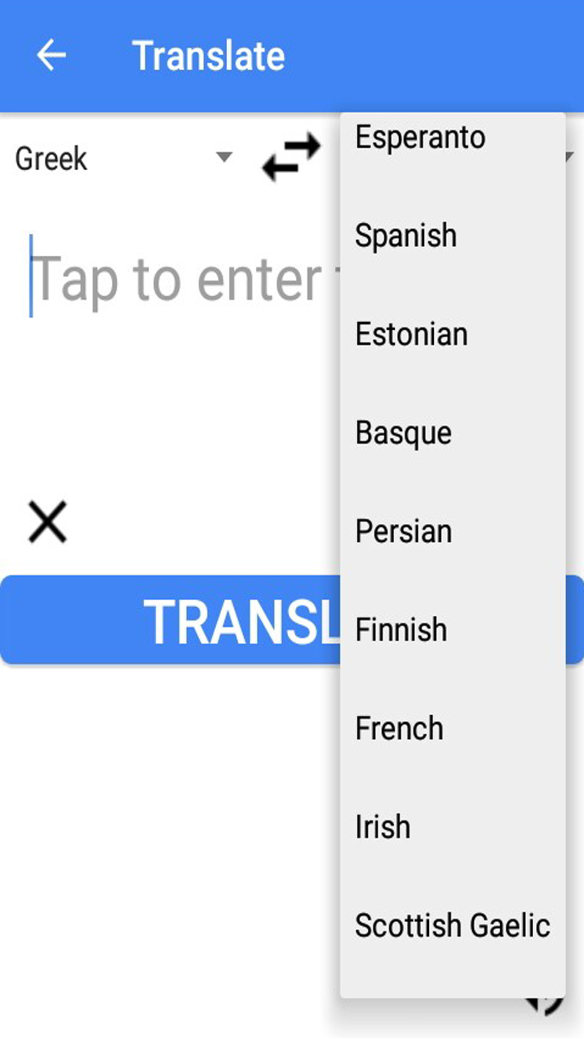Clear text with the X icon

pos(48,522)
